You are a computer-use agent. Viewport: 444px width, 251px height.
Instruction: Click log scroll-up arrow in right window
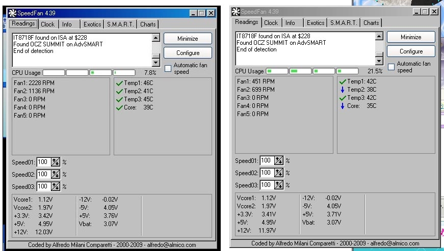[x=379, y=36]
